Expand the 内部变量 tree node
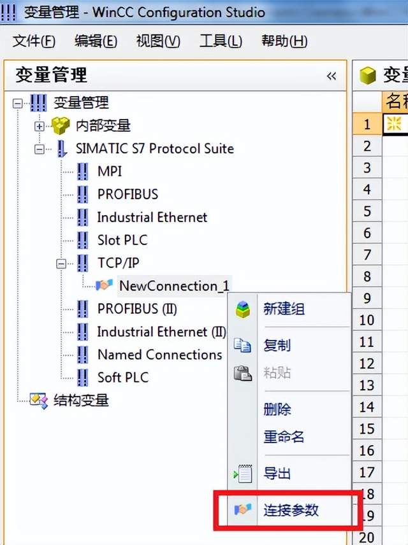408x545 pixels. pyautogui.click(x=40, y=126)
